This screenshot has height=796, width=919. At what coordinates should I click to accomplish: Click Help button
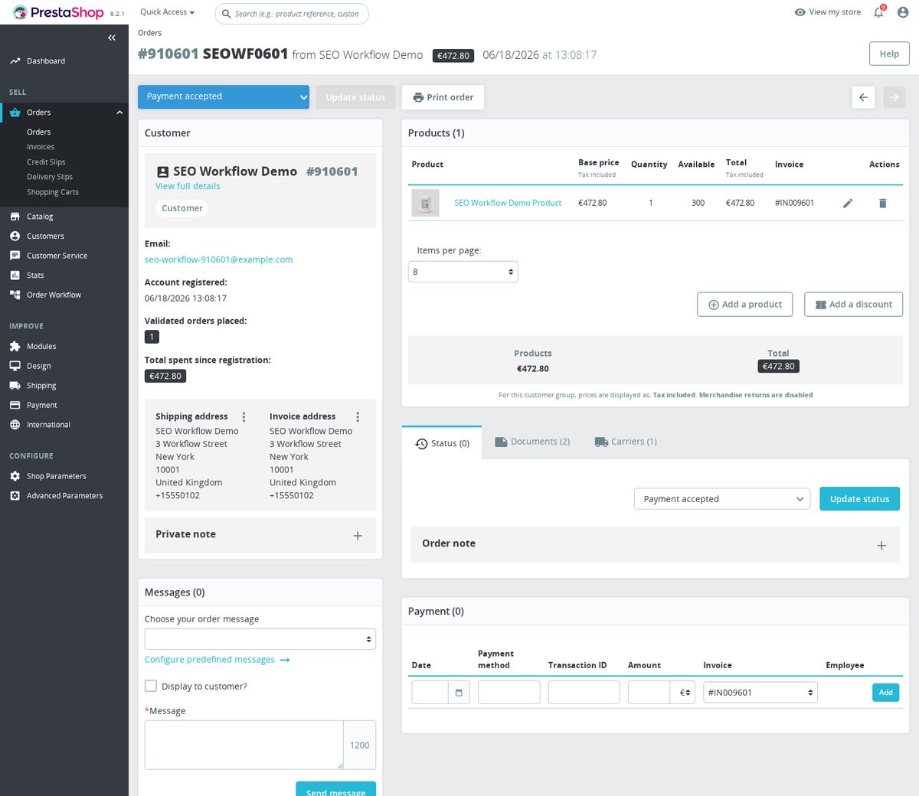click(889, 54)
